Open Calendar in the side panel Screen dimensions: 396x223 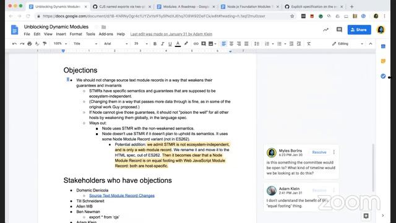[383, 46]
